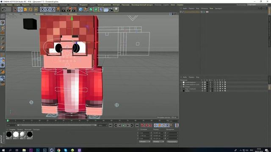Open Windows Start menu
The width and height of the screenshot is (271, 152).
pyautogui.click(x=3, y=150)
